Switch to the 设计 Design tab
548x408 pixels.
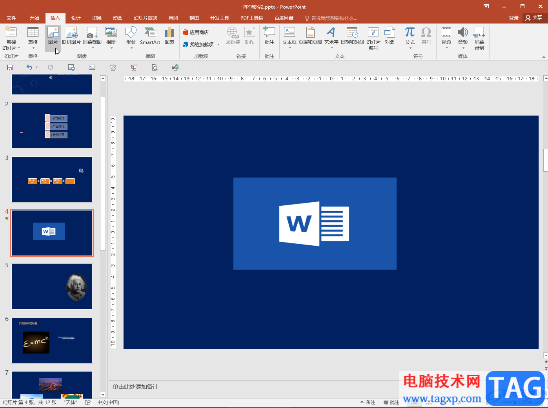pos(76,18)
